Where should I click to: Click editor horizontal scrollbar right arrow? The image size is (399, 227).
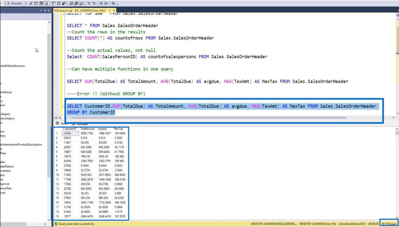[x=394, y=118]
